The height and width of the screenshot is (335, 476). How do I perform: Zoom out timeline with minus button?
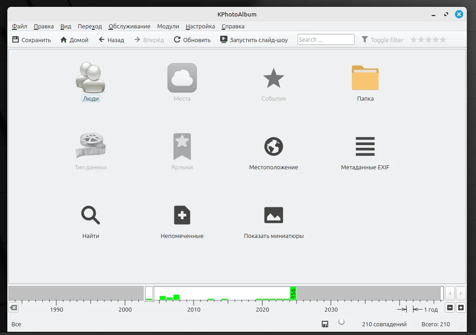pyautogui.click(x=450, y=308)
